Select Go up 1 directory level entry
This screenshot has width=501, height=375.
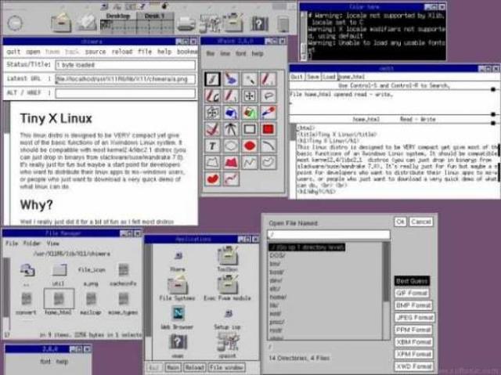pyautogui.click(x=307, y=247)
